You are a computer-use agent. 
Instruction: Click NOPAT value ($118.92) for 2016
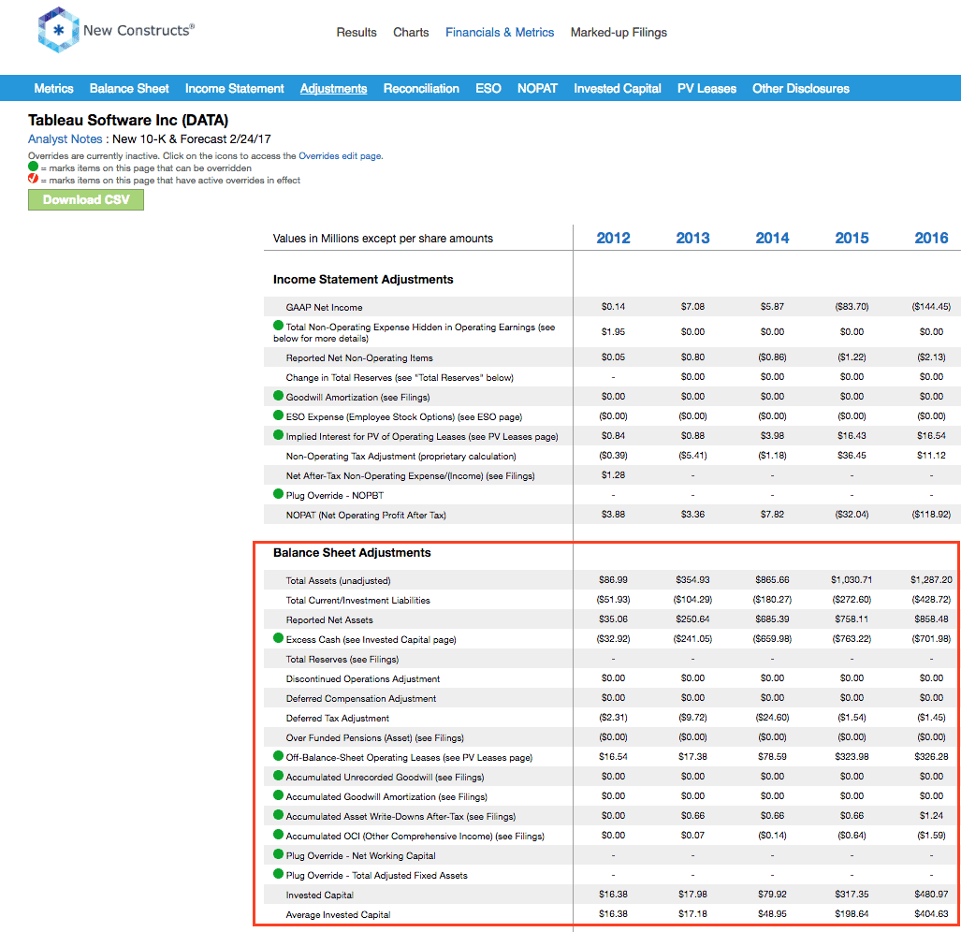(x=931, y=514)
